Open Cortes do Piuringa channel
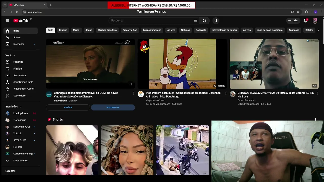 (21, 154)
